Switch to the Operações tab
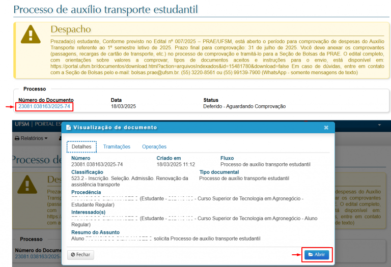 [x=154, y=146]
